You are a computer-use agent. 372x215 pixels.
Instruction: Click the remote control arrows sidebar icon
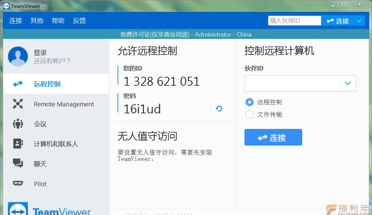point(18,84)
